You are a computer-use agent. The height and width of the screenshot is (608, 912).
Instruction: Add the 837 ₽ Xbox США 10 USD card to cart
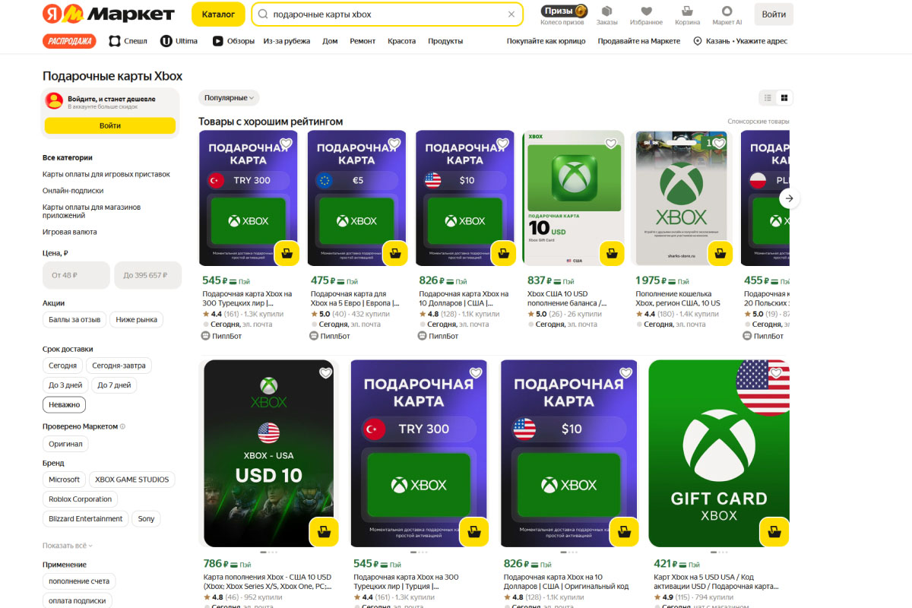point(612,253)
